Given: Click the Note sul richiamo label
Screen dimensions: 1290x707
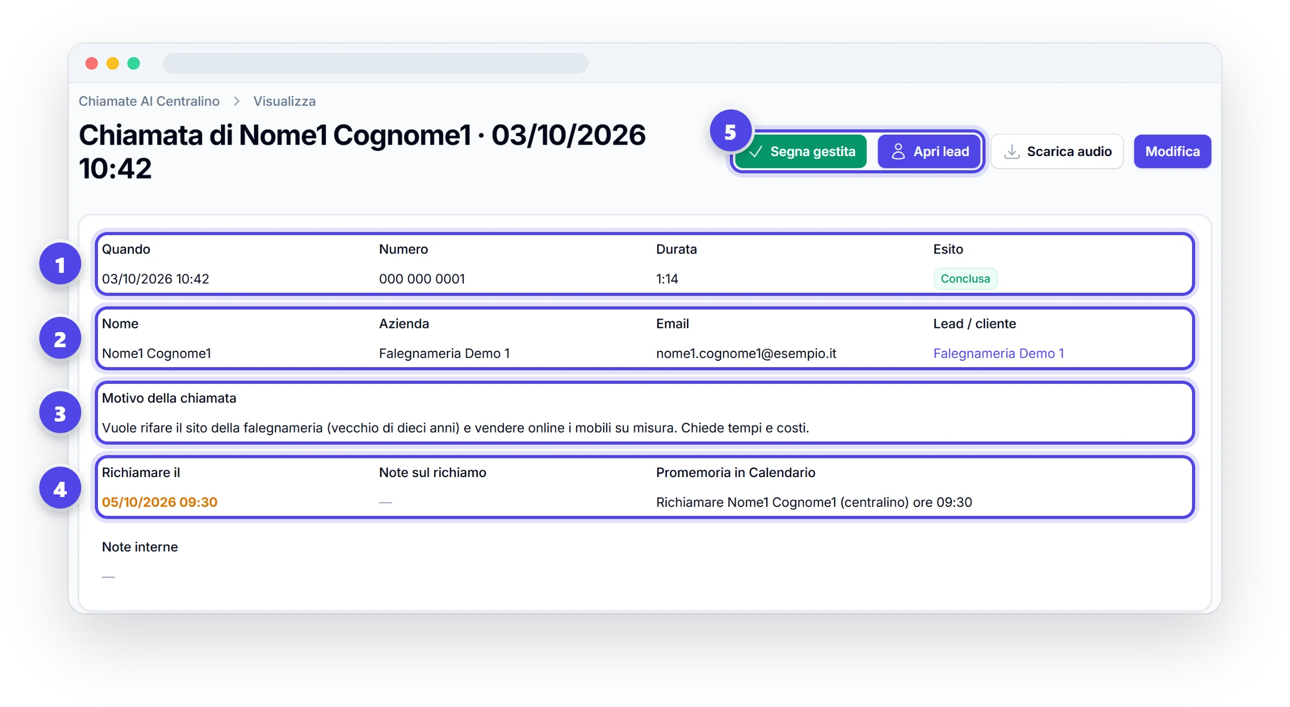Looking at the screenshot, I should click(x=432, y=472).
